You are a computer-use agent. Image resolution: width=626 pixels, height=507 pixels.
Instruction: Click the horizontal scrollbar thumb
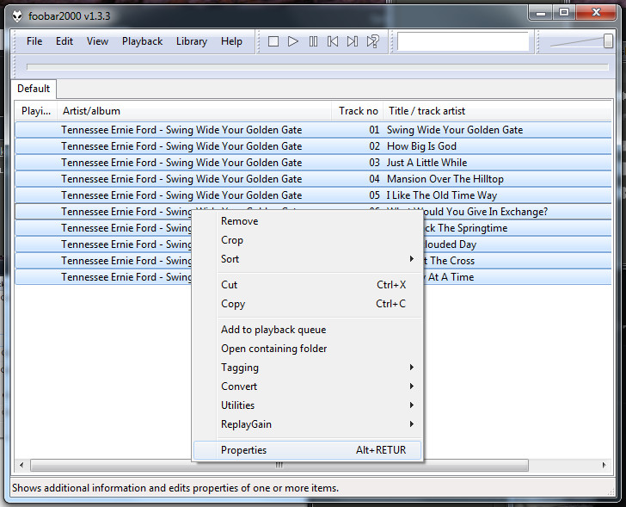tap(279, 465)
